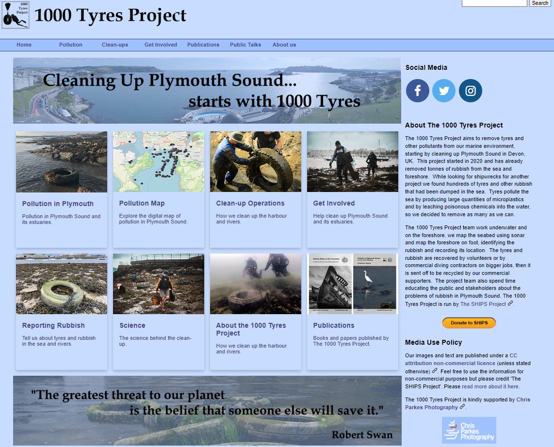Click the Pollution Map thumbnail image
This screenshot has width=554, height=447.
coord(159,161)
